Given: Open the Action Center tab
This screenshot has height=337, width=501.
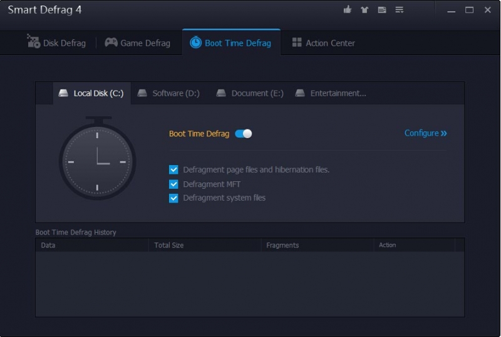Looking at the screenshot, I should (x=323, y=43).
